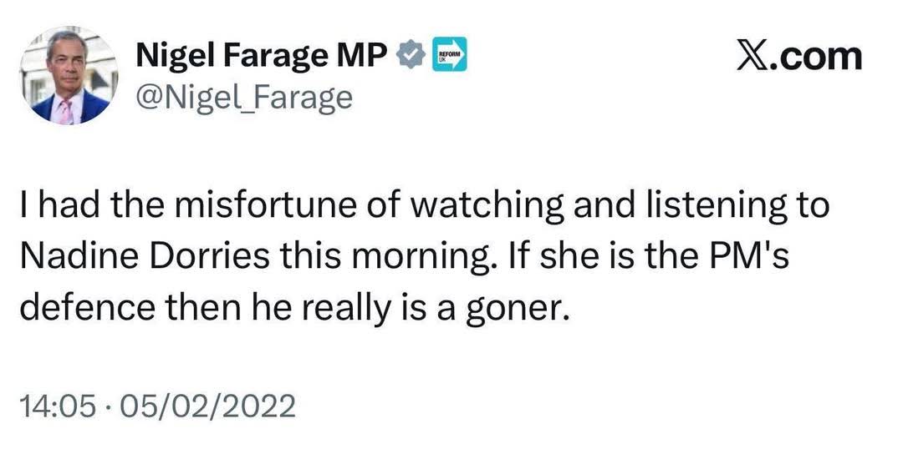This screenshot has height=449, width=903.
Task: Click the 05/02/2022 post date
Action: 208,406
